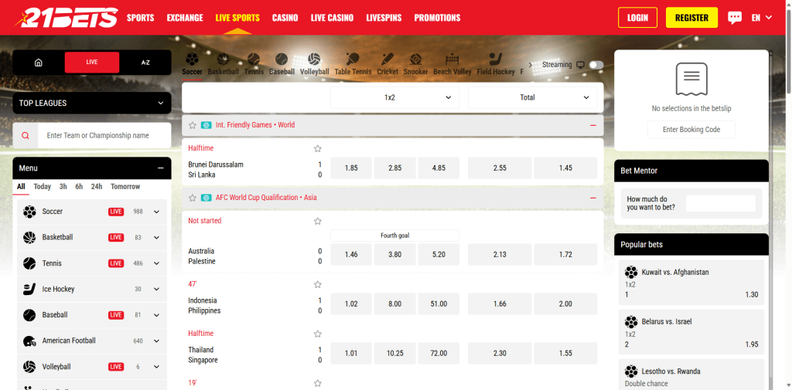Click the search magnifier icon
The height and width of the screenshot is (390, 792).
(x=26, y=136)
